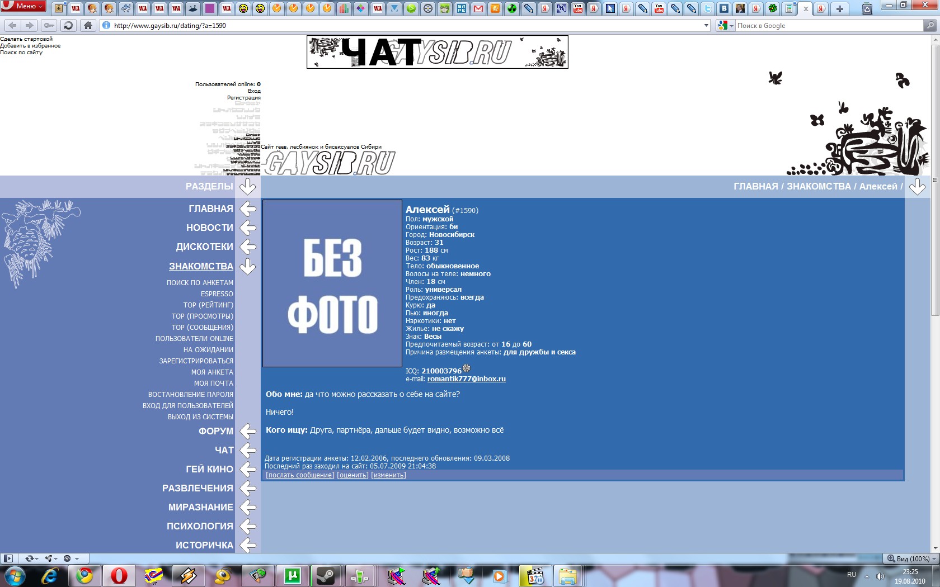
Task: Click the arrow icon beside ФОРУМ
Action: pyautogui.click(x=248, y=431)
